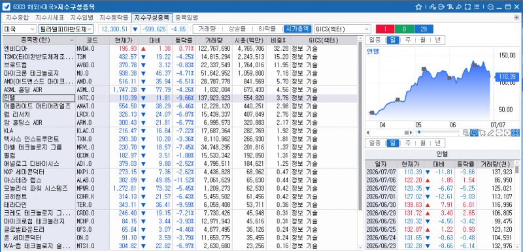Click the chart scroll left arrow
The image size is (523, 252).
[x=367, y=133]
